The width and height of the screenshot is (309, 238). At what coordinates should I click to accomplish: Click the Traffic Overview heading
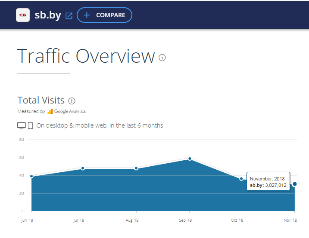tap(86, 56)
